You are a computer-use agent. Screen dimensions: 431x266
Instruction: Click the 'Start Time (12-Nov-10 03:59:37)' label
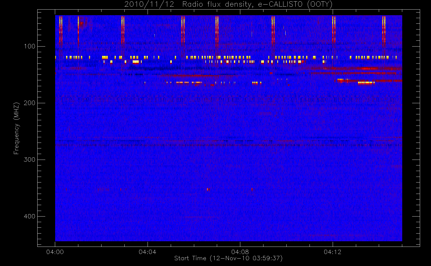coord(228,258)
